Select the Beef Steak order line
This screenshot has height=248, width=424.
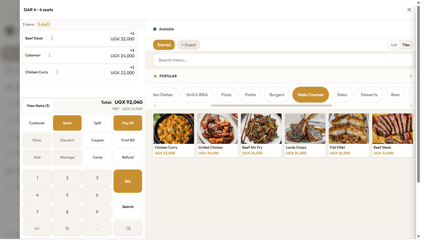(x=80, y=38)
